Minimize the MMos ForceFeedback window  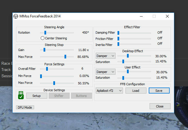pos(141,16)
